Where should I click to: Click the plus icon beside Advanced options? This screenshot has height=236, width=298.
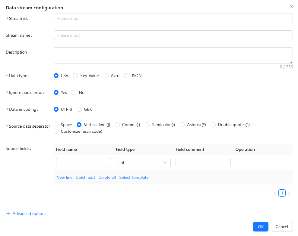point(8,213)
